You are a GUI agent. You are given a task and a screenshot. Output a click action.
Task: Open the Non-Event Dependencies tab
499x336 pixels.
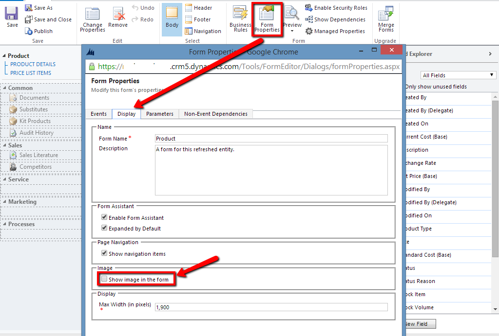(x=215, y=114)
